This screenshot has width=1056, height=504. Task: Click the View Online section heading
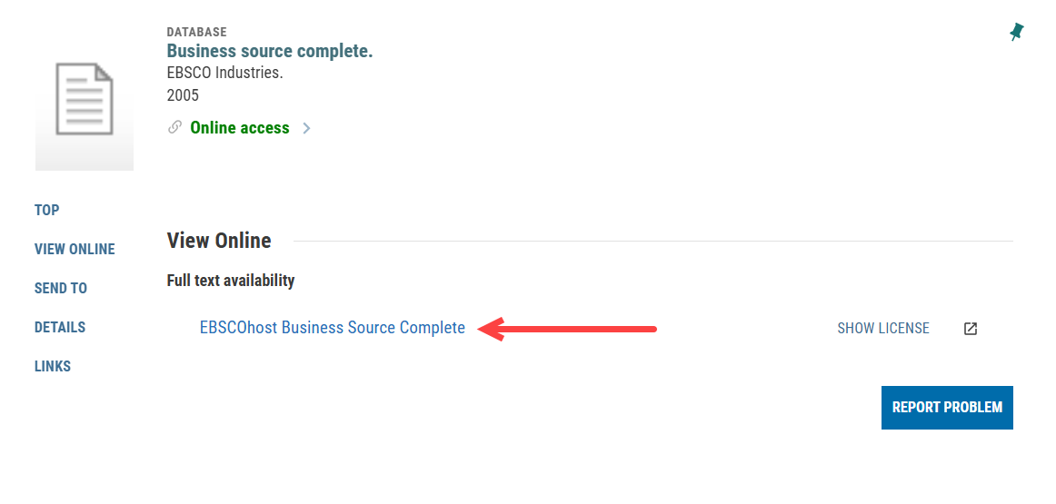pos(219,241)
